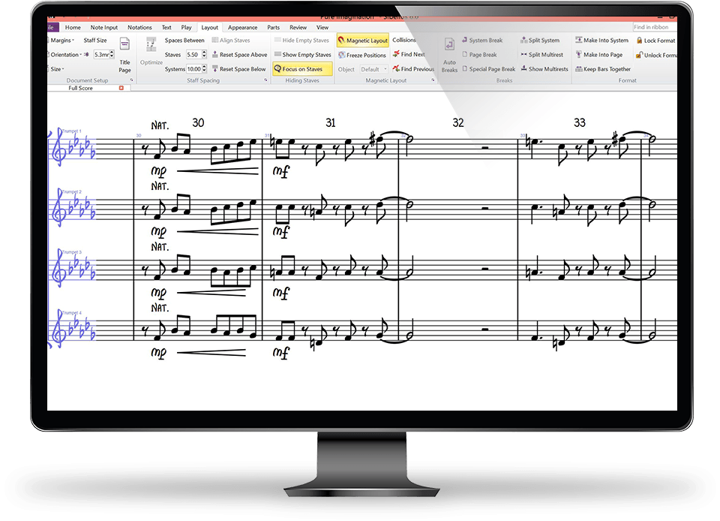Click the Find Previous collision icon
Screen dimensions: 720x521
pyautogui.click(x=396, y=69)
